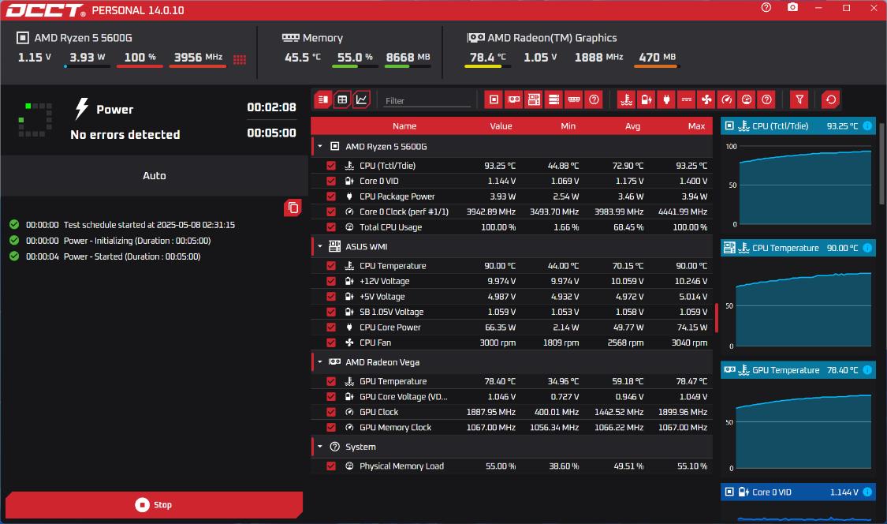Sort by the Avg column header
Image resolution: width=887 pixels, height=524 pixels.
(632, 125)
